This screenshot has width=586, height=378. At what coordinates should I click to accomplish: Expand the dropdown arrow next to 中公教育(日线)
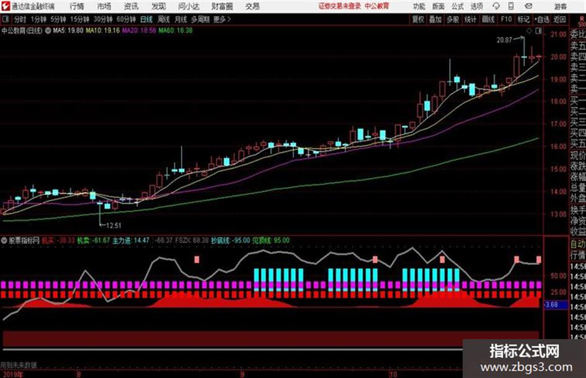coord(48,30)
